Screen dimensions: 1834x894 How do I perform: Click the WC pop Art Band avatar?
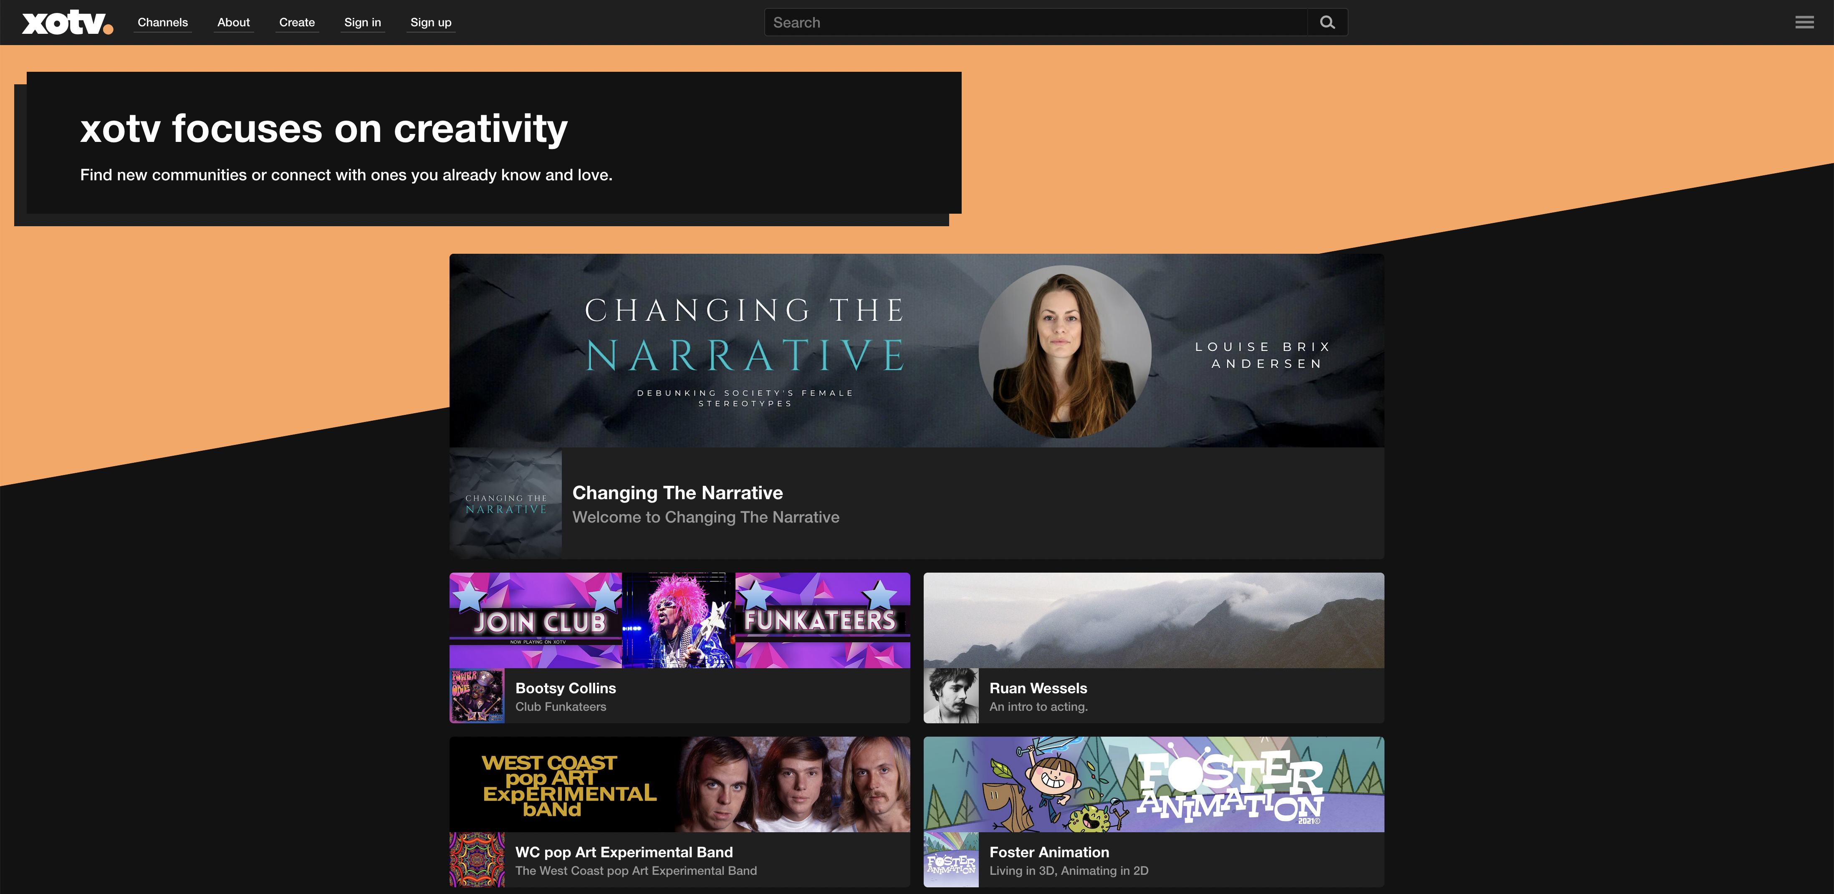[477, 859]
